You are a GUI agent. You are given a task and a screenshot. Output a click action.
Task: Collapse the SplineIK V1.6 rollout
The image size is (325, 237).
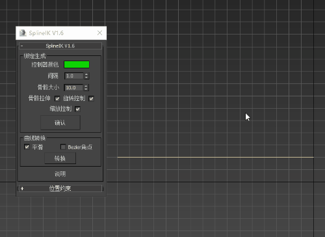point(60,46)
